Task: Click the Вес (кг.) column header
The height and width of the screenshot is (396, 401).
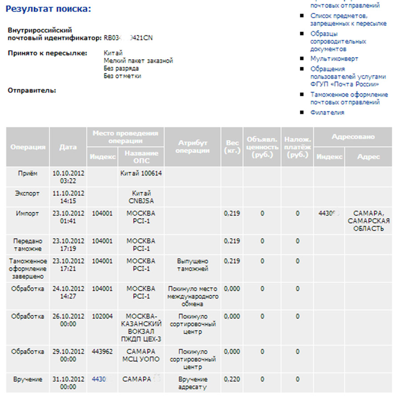Action: tap(232, 147)
